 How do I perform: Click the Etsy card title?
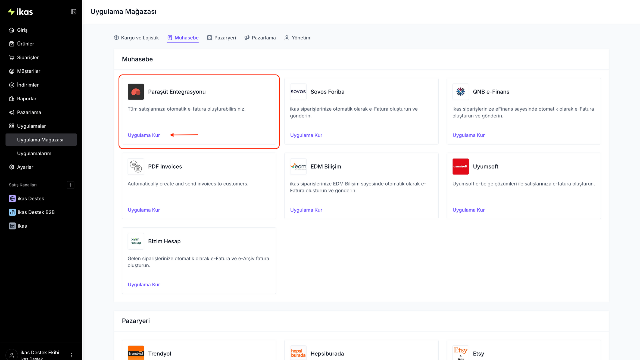coord(478,354)
